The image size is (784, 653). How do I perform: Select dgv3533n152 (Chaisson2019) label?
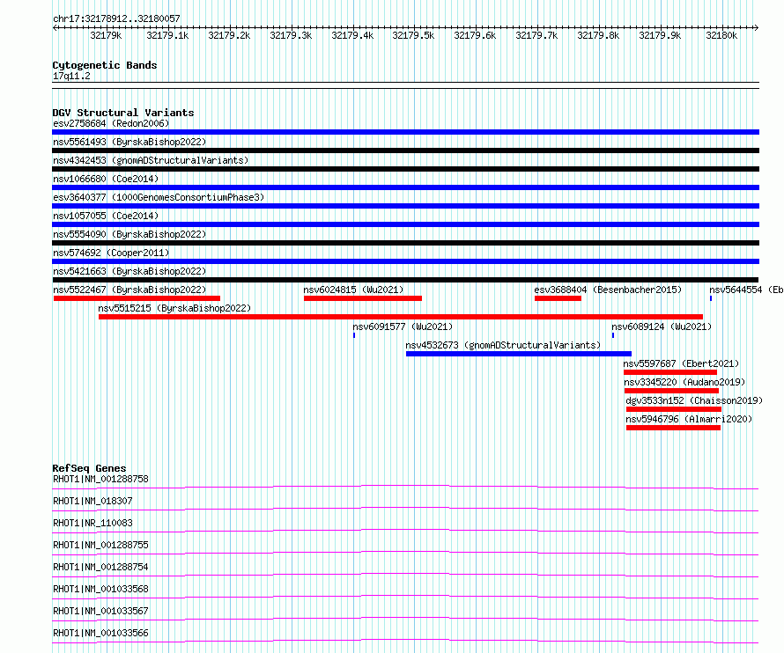[x=694, y=400]
